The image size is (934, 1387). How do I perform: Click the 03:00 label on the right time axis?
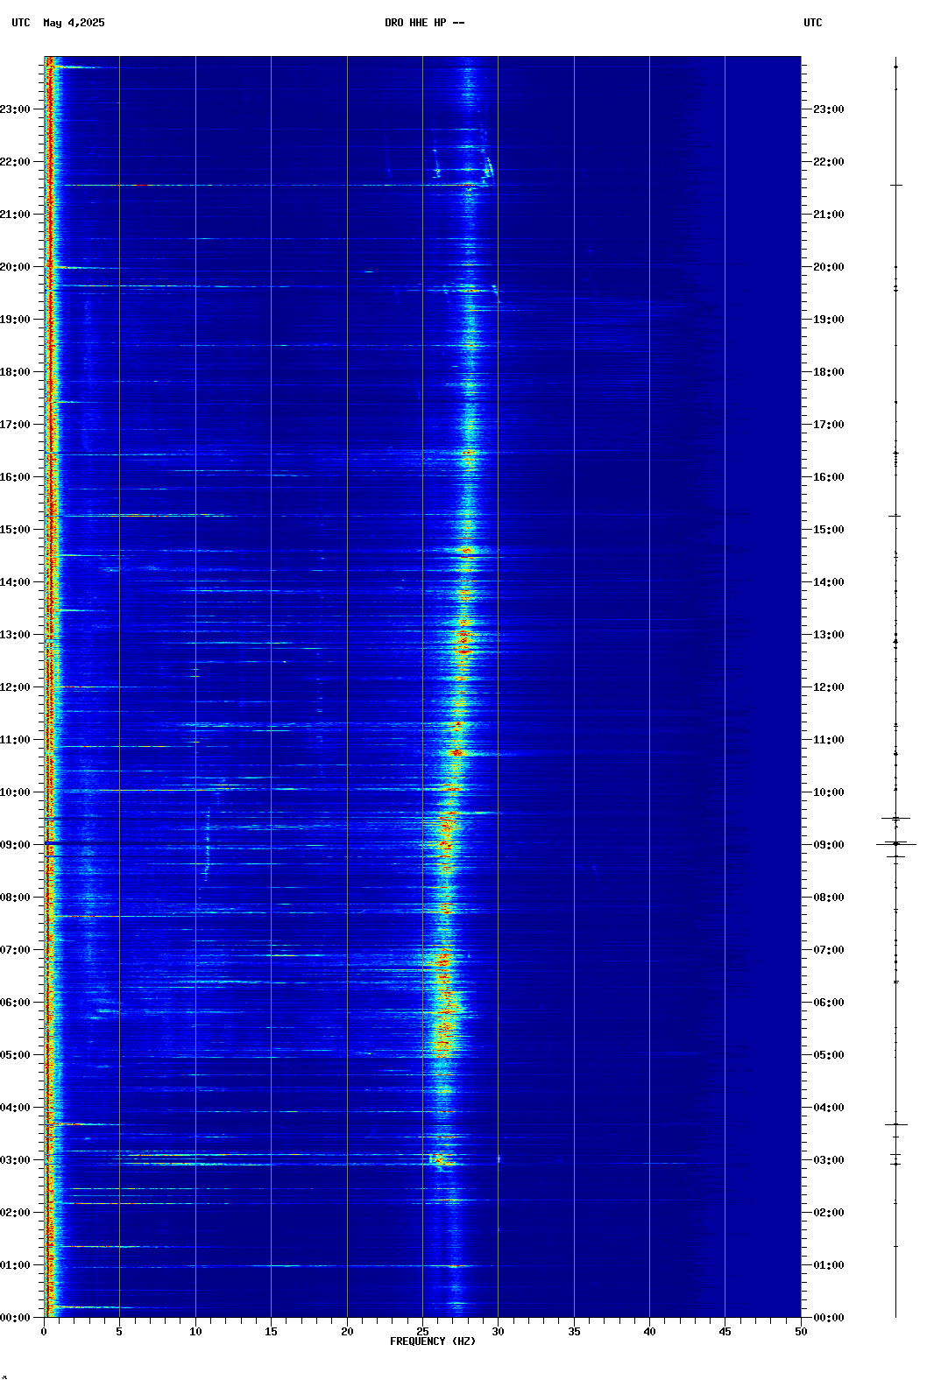click(829, 1160)
